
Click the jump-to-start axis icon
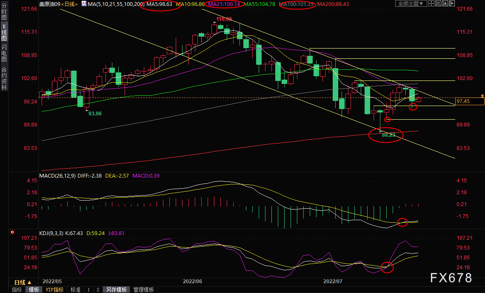[438, 4]
